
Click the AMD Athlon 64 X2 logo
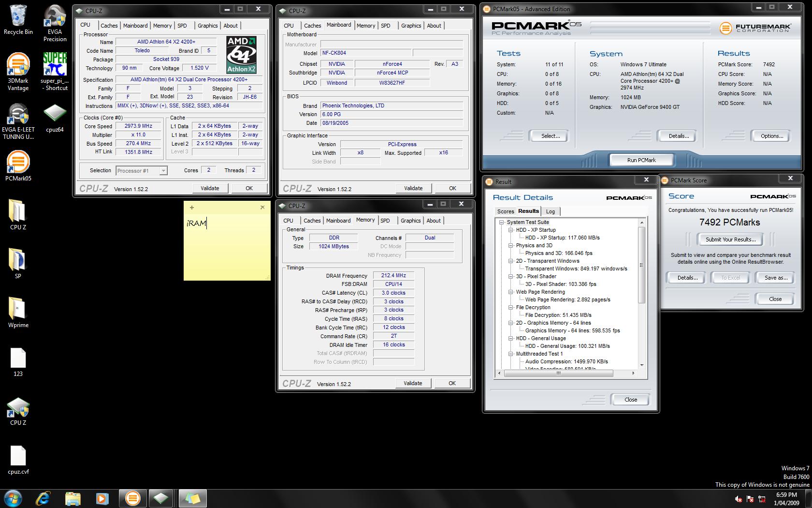(x=241, y=55)
